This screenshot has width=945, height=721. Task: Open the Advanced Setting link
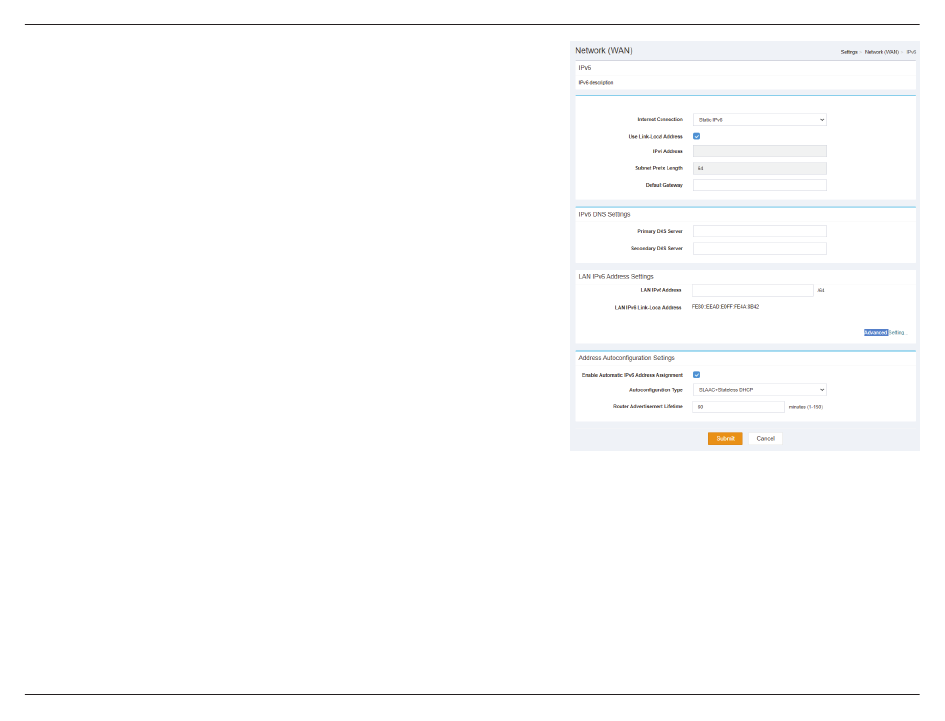885,332
